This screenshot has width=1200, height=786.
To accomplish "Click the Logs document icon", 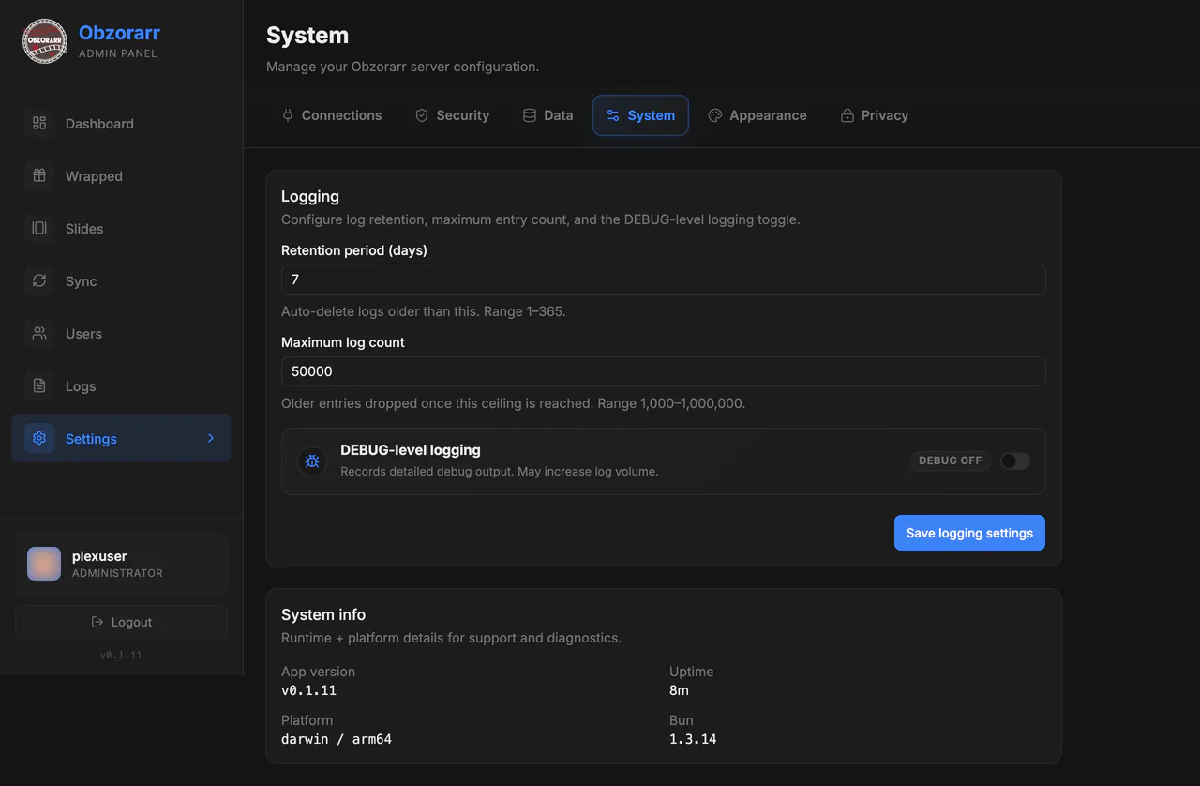I will point(39,385).
